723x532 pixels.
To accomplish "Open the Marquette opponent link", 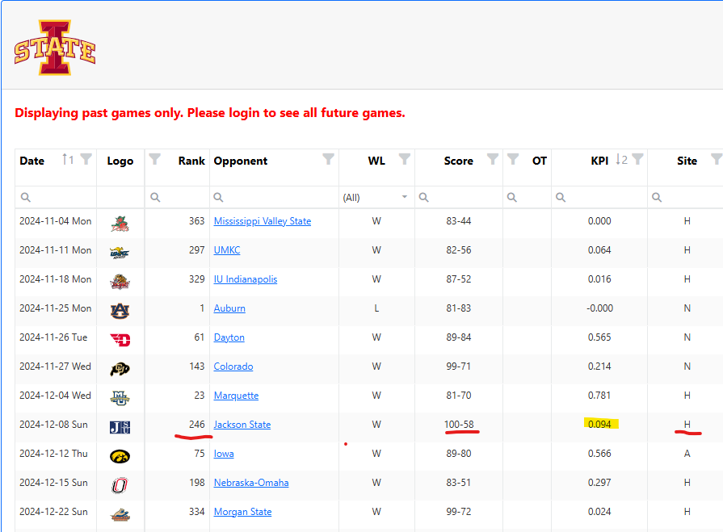I will [236, 396].
